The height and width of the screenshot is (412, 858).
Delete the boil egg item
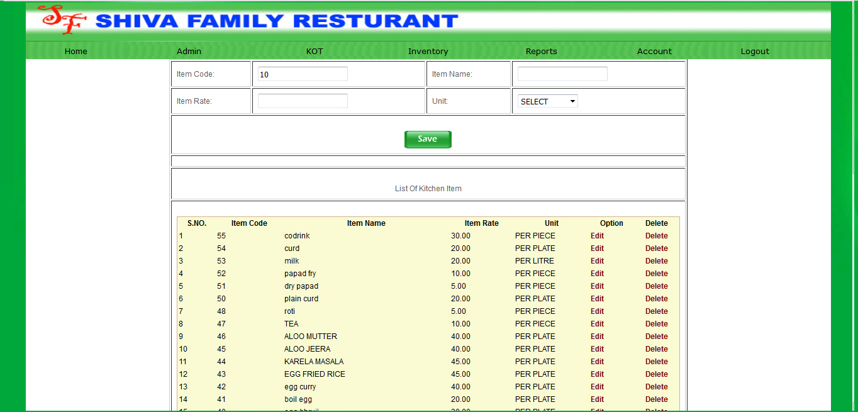pyautogui.click(x=657, y=399)
